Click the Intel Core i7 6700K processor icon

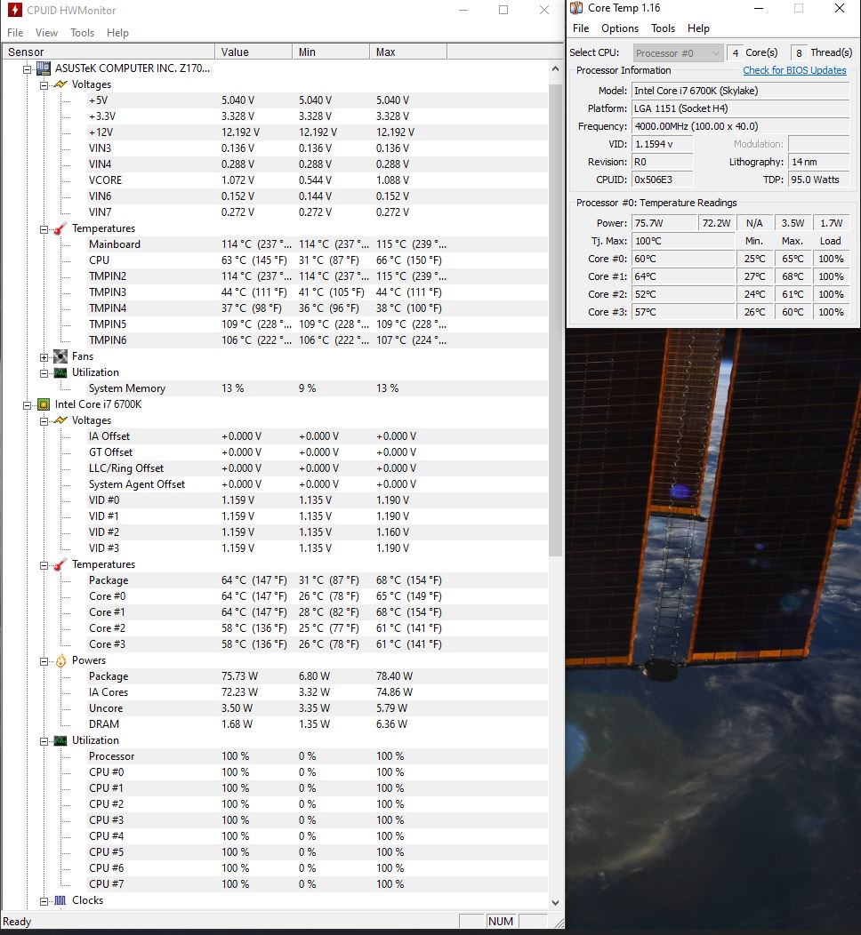pyautogui.click(x=43, y=404)
